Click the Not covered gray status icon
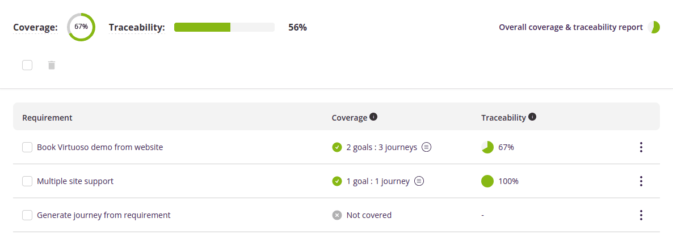Screen dimensions: 673x248 pyautogui.click(x=337, y=215)
